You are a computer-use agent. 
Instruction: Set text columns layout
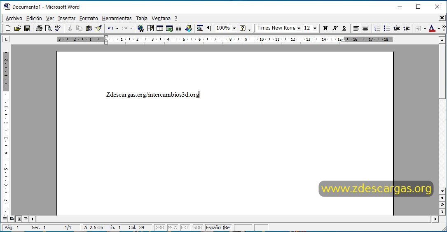pos(179,28)
